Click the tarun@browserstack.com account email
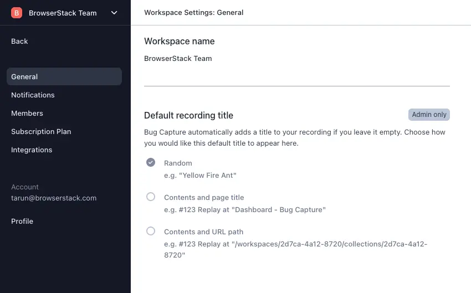471x293 pixels. (54, 198)
